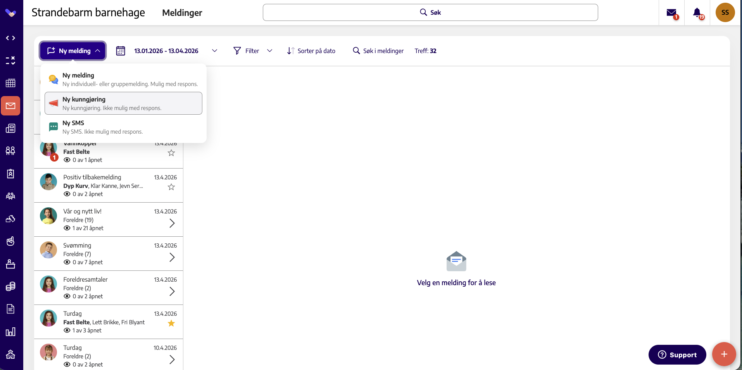Open the red messages icon in sidebar
Viewport: 742px width, 370px height.
(x=10, y=106)
